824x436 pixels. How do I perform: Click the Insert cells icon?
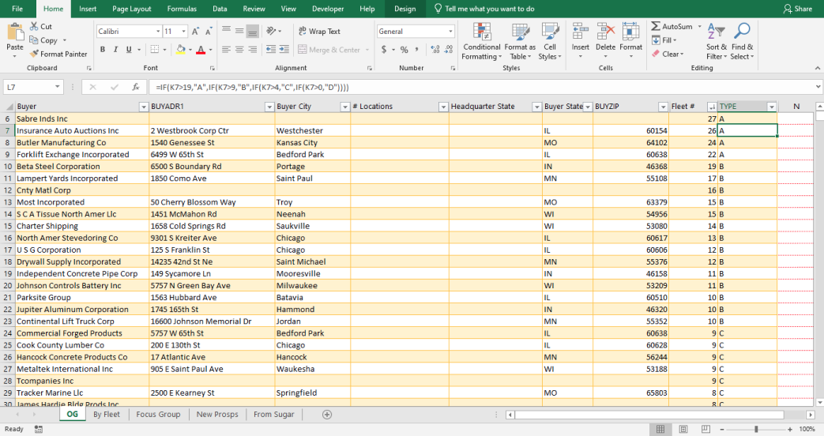[x=580, y=32]
